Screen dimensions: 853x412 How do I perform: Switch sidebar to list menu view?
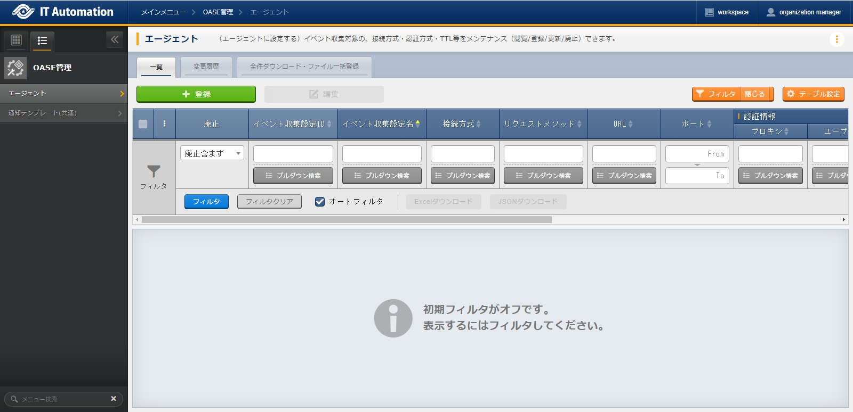tap(42, 40)
